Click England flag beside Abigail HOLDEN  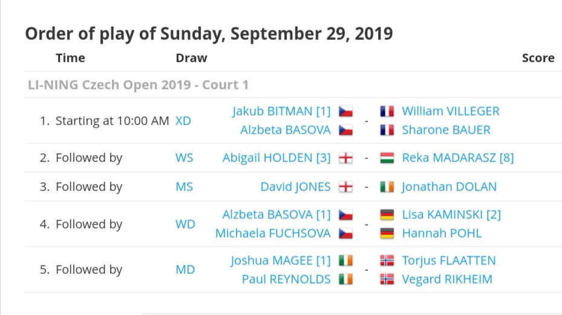[345, 158]
